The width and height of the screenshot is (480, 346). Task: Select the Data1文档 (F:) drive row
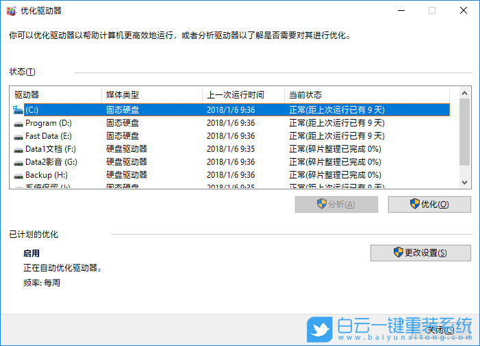231,149
